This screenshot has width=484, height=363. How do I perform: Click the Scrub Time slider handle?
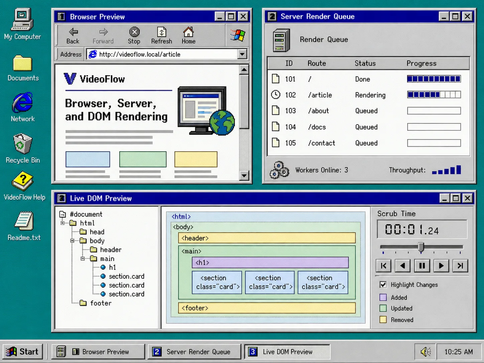pos(421,247)
